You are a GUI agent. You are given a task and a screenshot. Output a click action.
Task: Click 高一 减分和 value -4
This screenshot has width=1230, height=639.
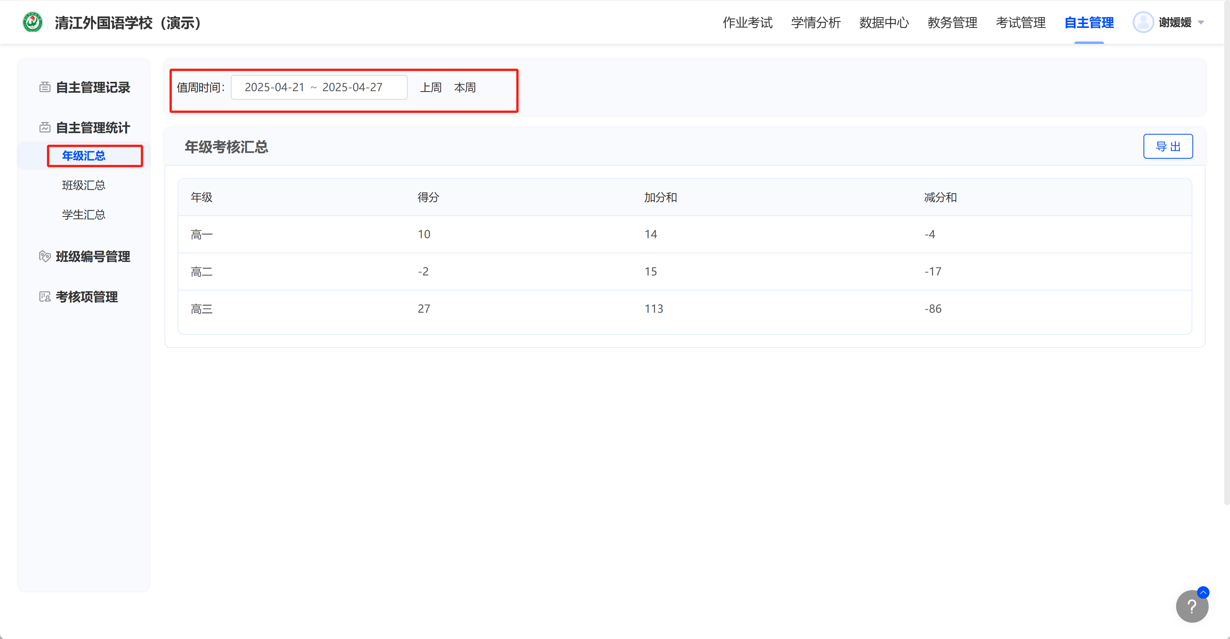pyautogui.click(x=930, y=234)
